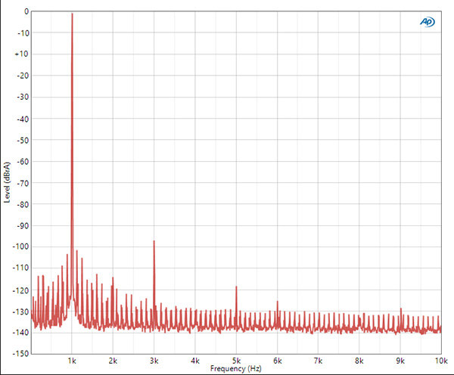Click the 3 kHz harmonic peak tip

click(x=154, y=241)
